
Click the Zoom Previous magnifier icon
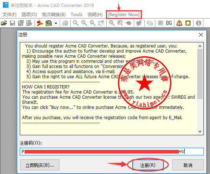point(120,23)
